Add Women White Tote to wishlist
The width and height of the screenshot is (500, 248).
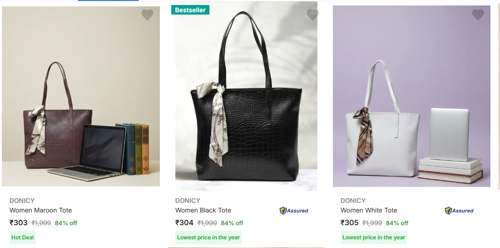point(478,15)
